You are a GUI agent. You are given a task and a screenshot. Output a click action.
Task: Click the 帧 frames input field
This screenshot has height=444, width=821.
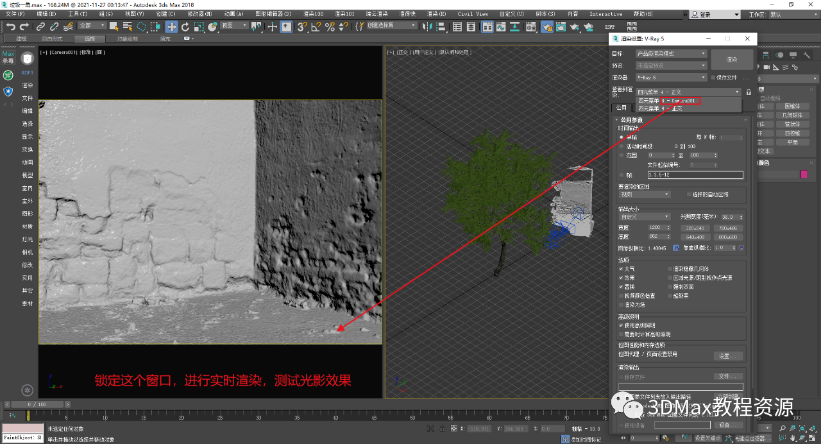point(695,175)
